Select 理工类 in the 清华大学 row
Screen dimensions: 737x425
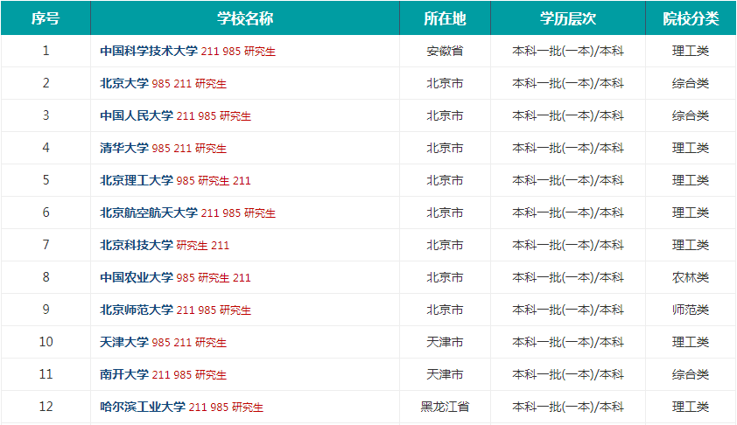[x=691, y=148]
